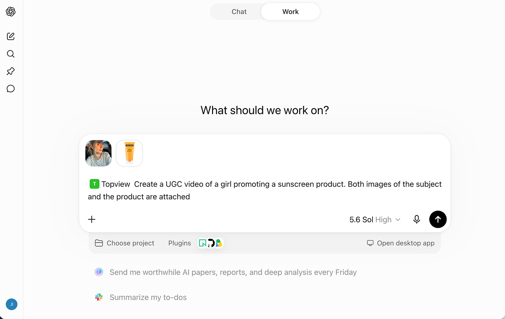Start a new chat with compose icon
The image size is (505, 319).
(x=11, y=36)
